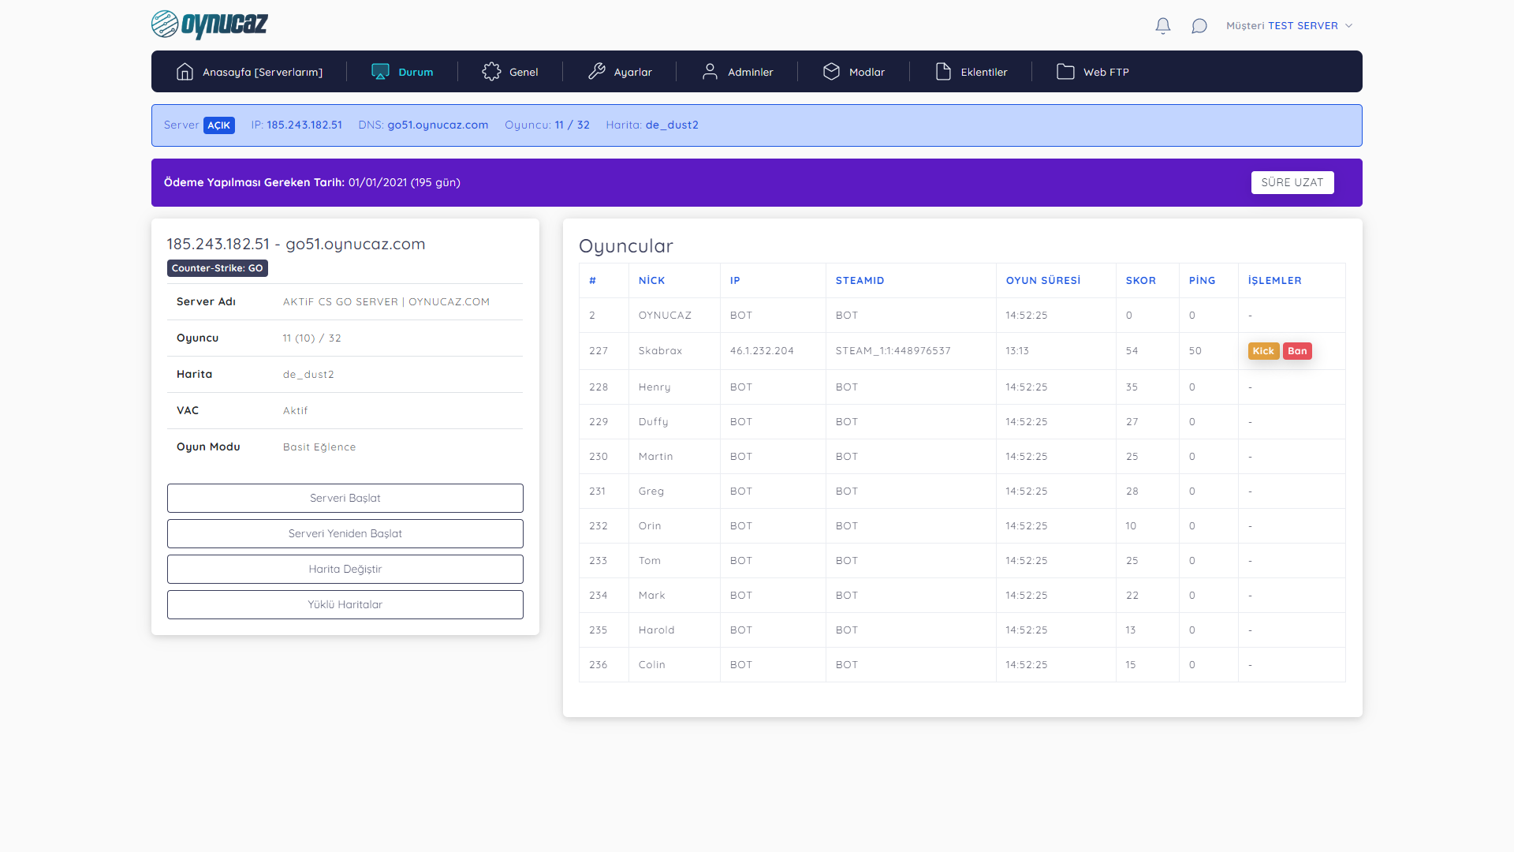Click the oynucaz logo

pos(210,24)
